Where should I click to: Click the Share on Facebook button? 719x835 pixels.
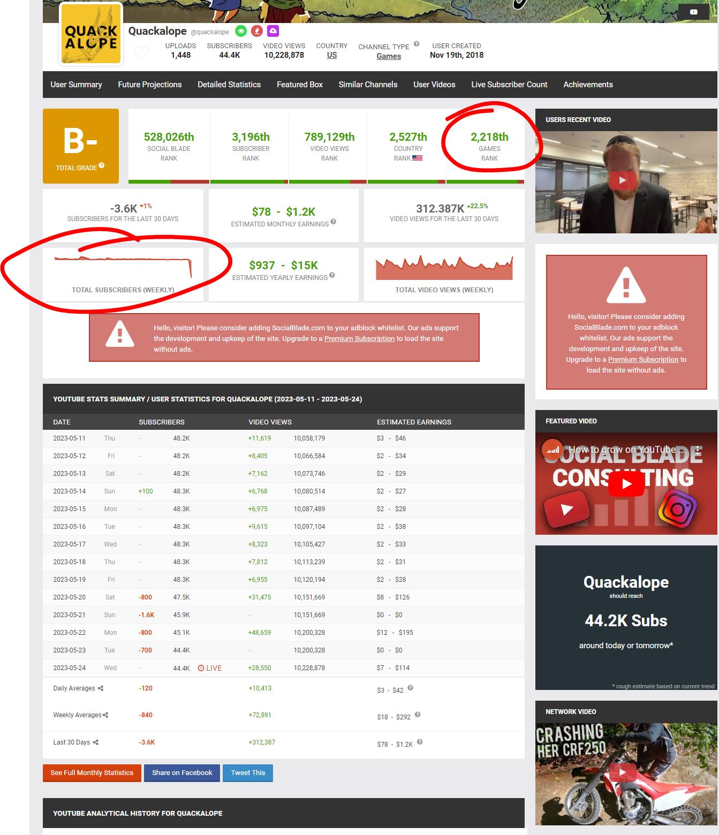(x=182, y=773)
